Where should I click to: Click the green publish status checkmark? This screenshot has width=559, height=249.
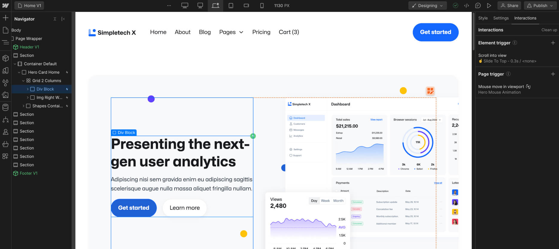coord(455,6)
